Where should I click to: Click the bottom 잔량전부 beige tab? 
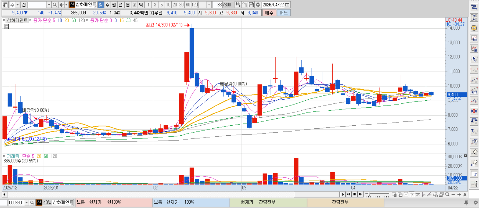(346, 202)
